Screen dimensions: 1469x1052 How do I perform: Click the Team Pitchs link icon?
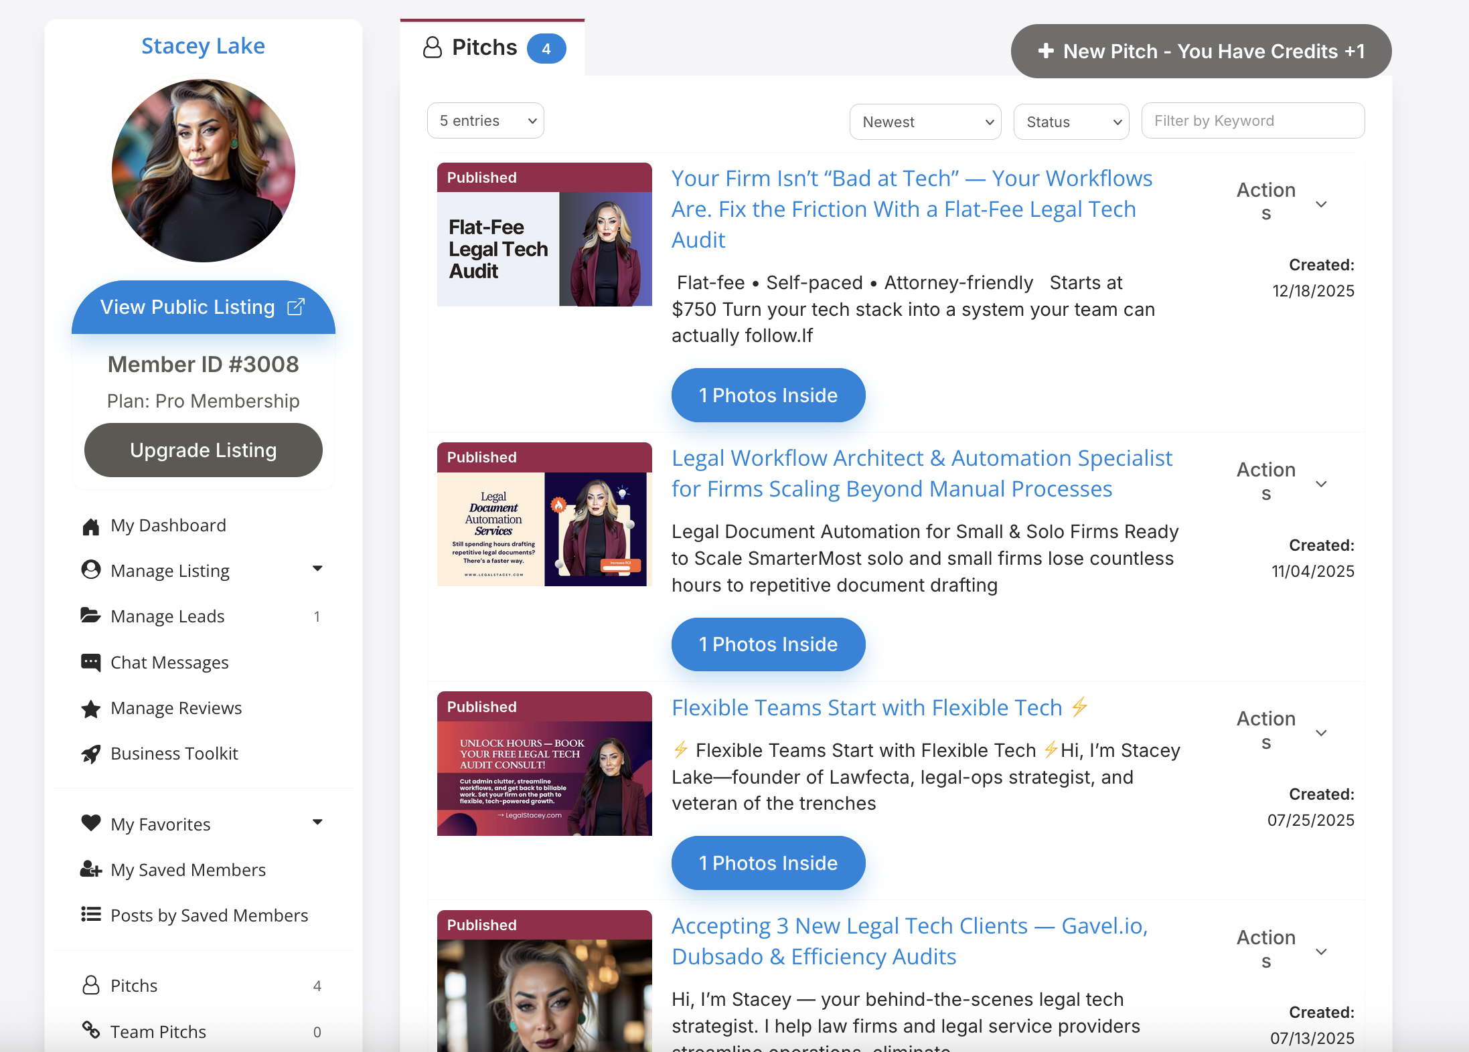(x=90, y=1031)
